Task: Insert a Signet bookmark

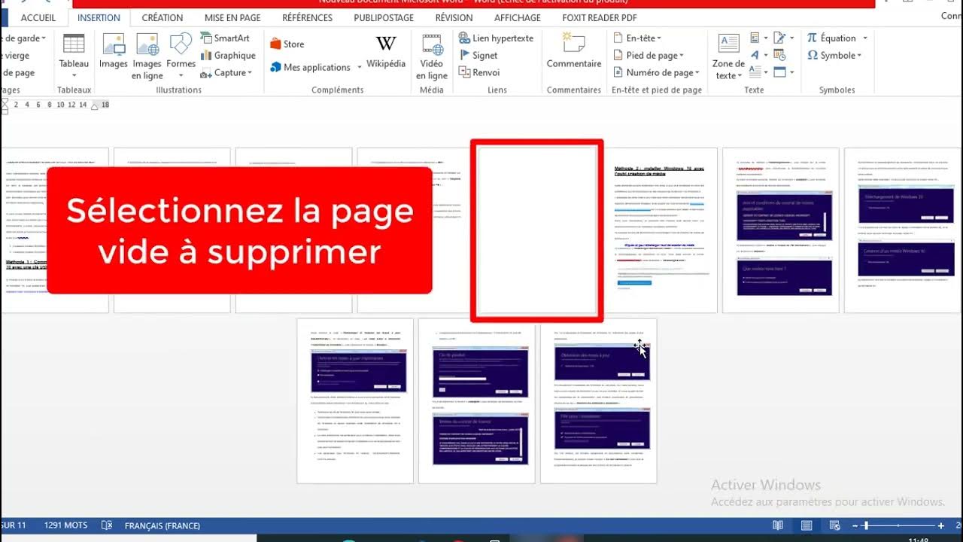Action: [x=478, y=55]
